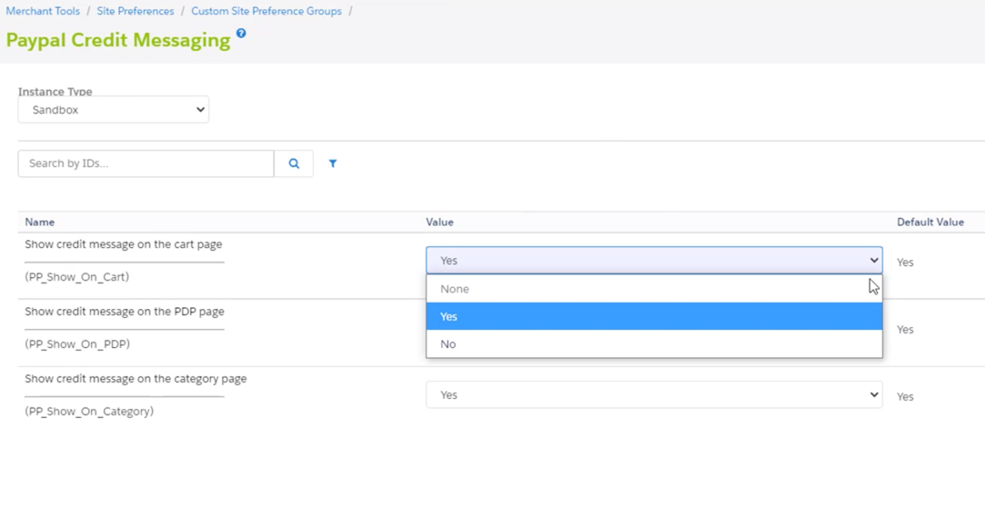This screenshot has height=506, width=985.
Task: Click the Name column header
Action: 40,222
